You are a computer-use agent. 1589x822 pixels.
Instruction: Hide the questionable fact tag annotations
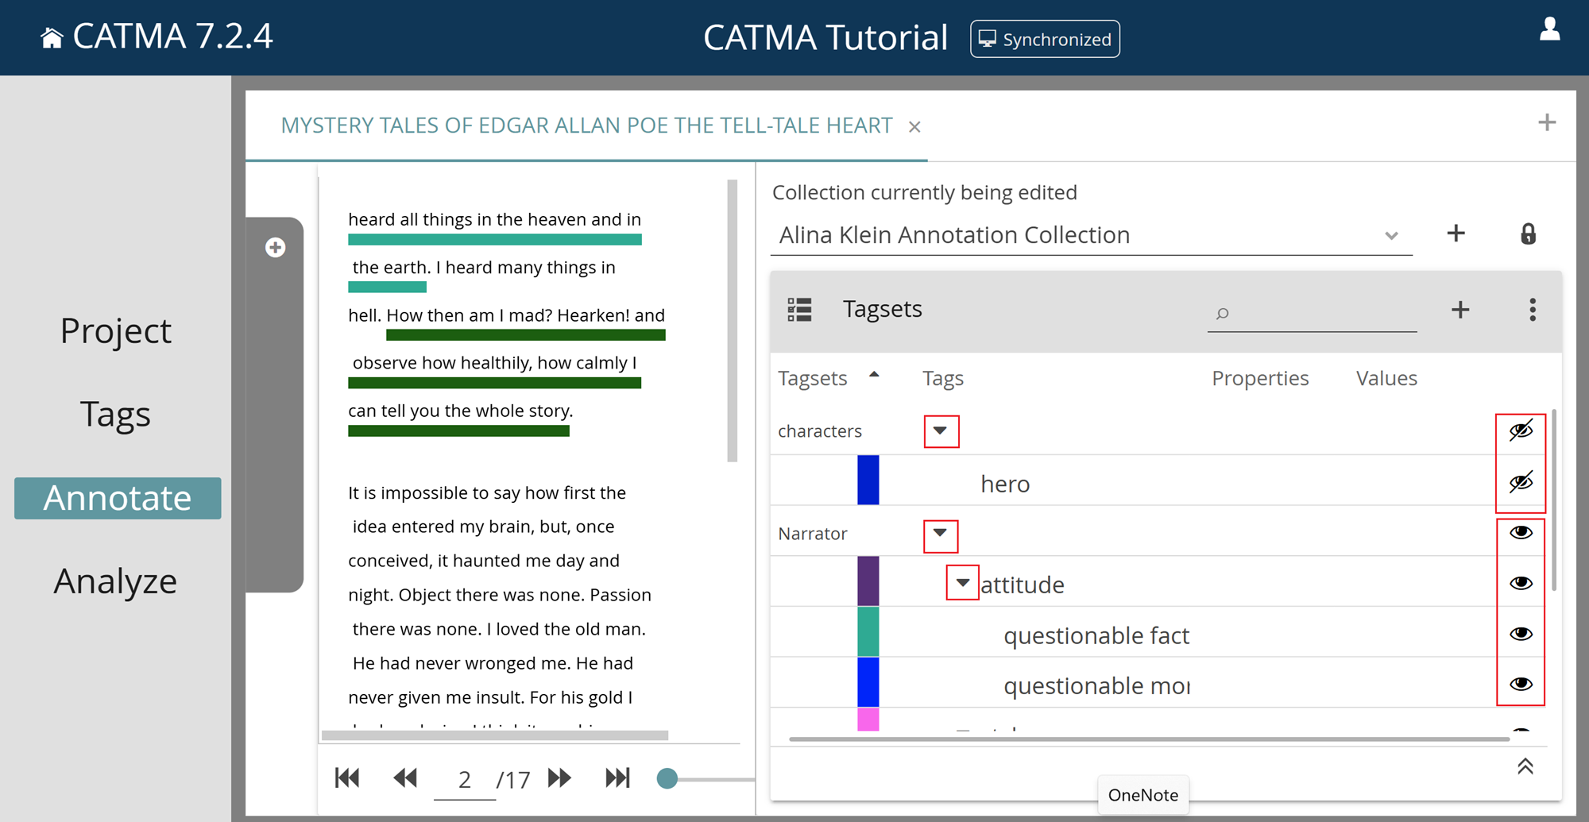pyautogui.click(x=1520, y=633)
